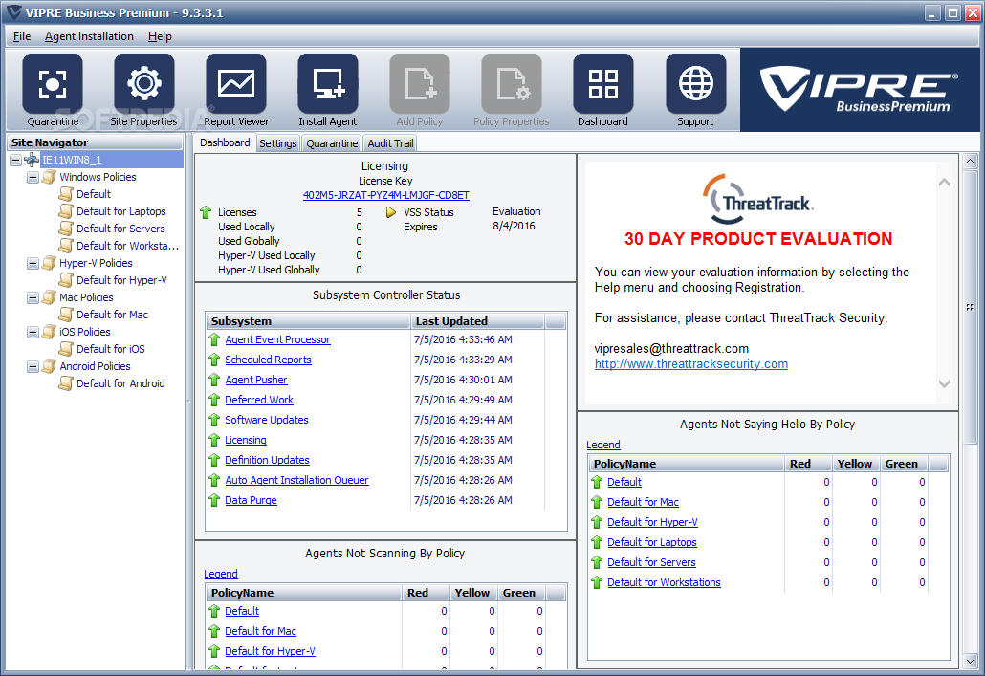Image resolution: width=985 pixels, height=676 pixels.
Task: Click the iOS Policies folder icon
Action: (49, 332)
